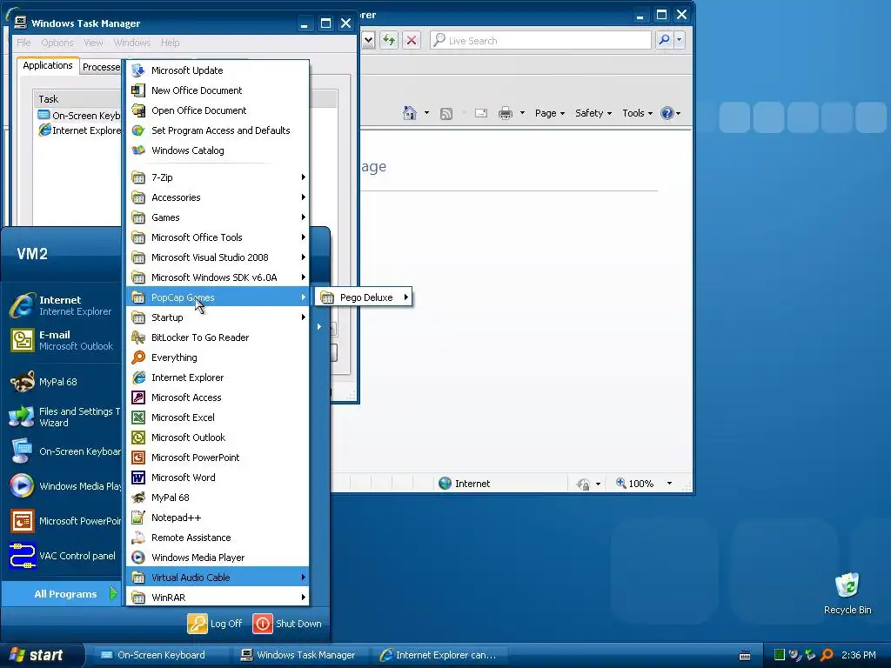
Task: Click the IE Refresh button
Action: (x=389, y=40)
